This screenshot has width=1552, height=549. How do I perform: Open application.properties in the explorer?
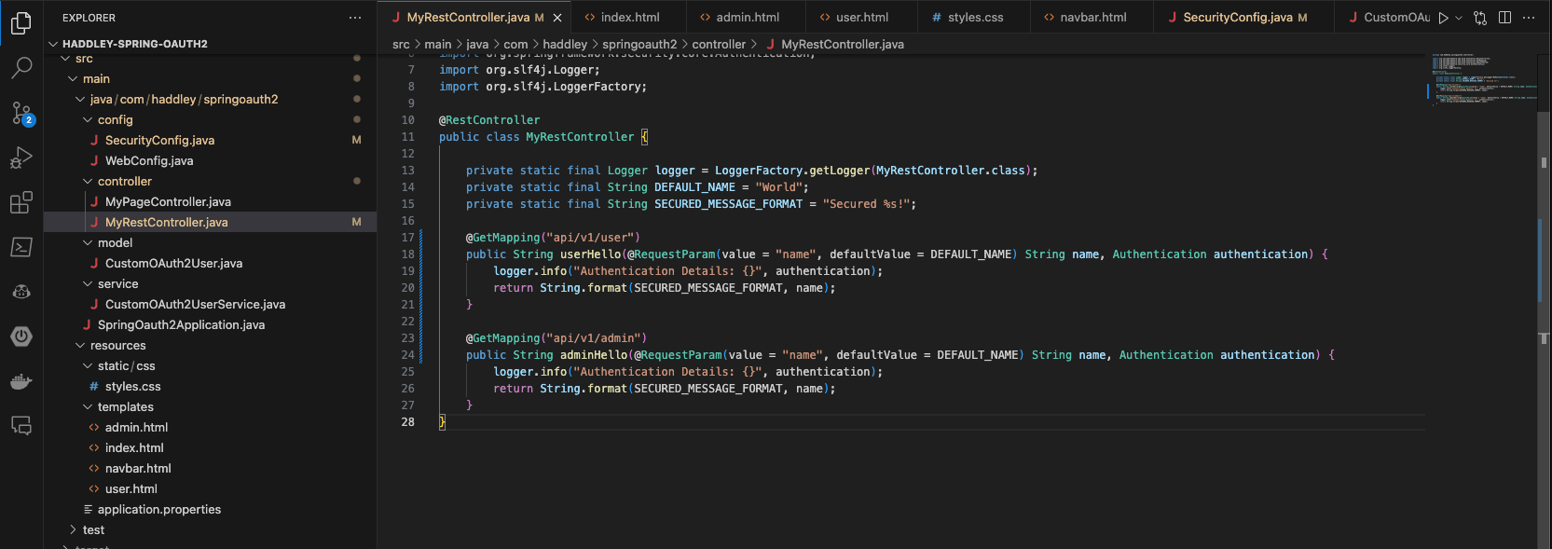coord(158,510)
